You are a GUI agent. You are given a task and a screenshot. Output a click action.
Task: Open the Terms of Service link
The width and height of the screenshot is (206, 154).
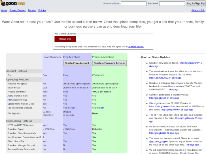click(136, 47)
